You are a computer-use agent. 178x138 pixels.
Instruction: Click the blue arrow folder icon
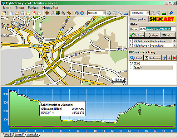pyautogui.click(x=39, y=13)
